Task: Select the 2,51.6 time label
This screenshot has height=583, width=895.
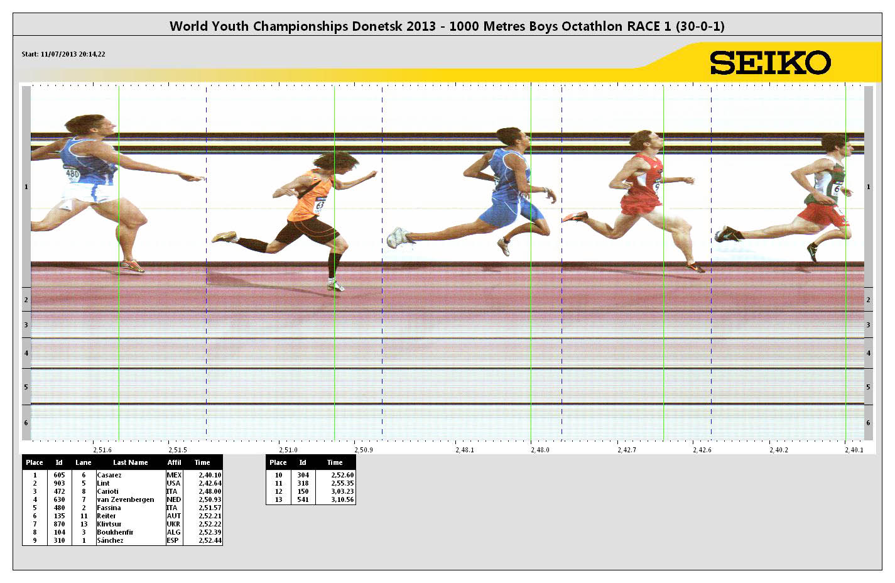Action: pos(102,450)
